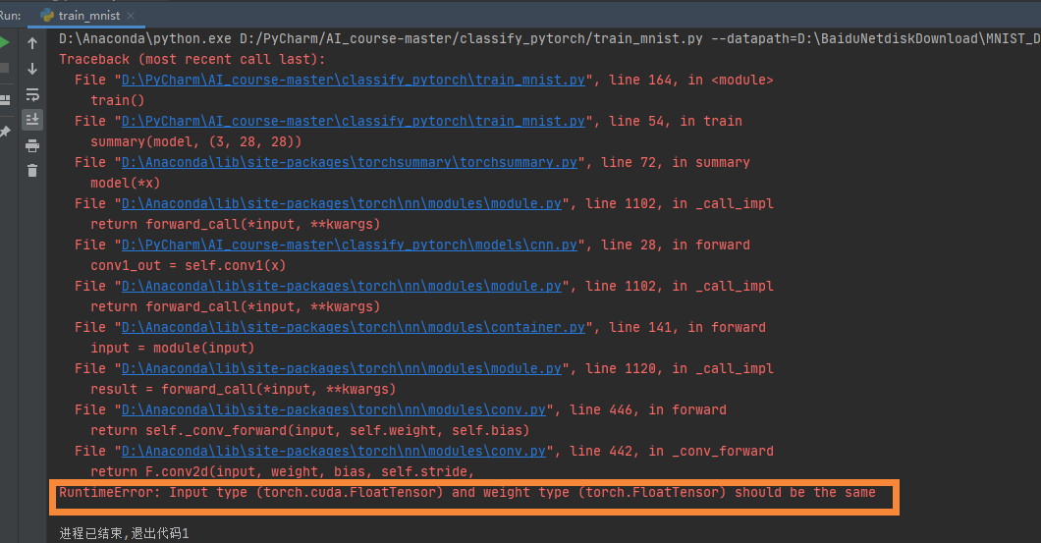Open module.py link at line 1120
The width and height of the screenshot is (1041, 543).
(341, 368)
